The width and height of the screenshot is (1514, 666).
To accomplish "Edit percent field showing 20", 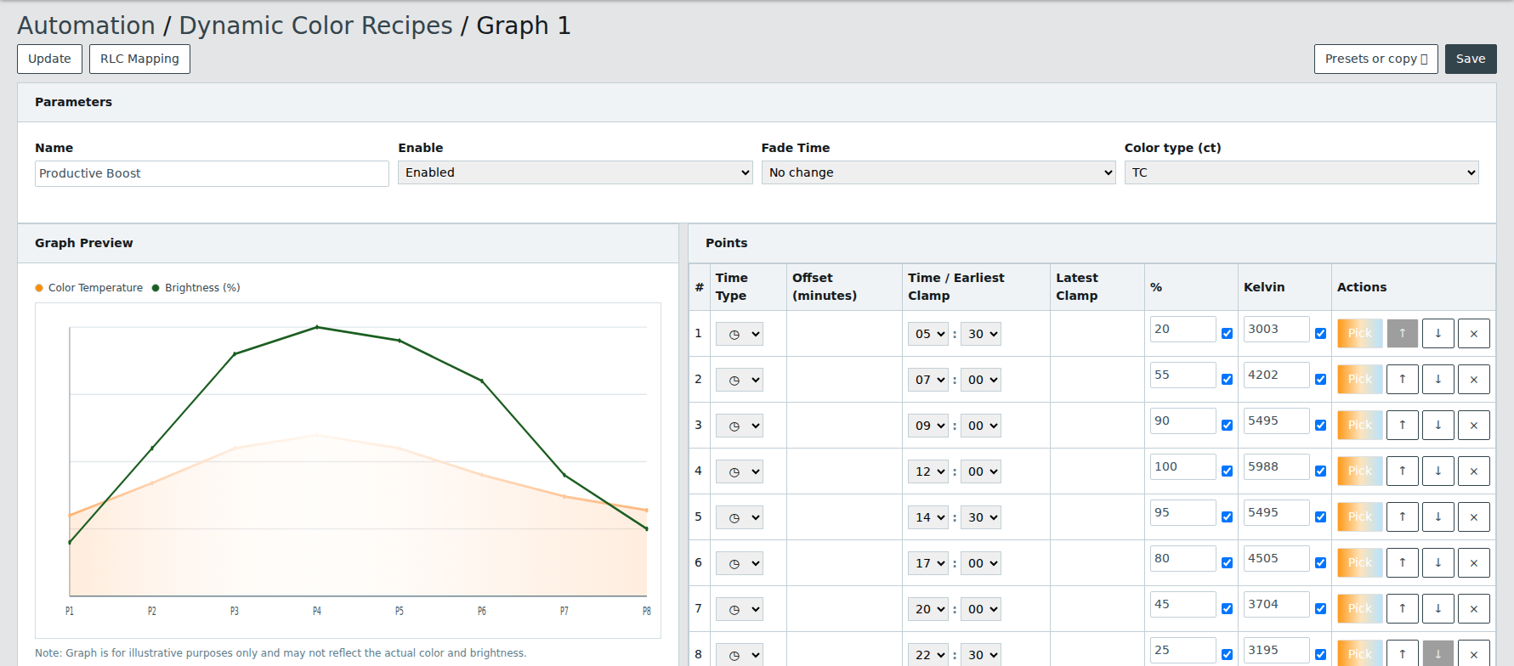I will 1183,329.
